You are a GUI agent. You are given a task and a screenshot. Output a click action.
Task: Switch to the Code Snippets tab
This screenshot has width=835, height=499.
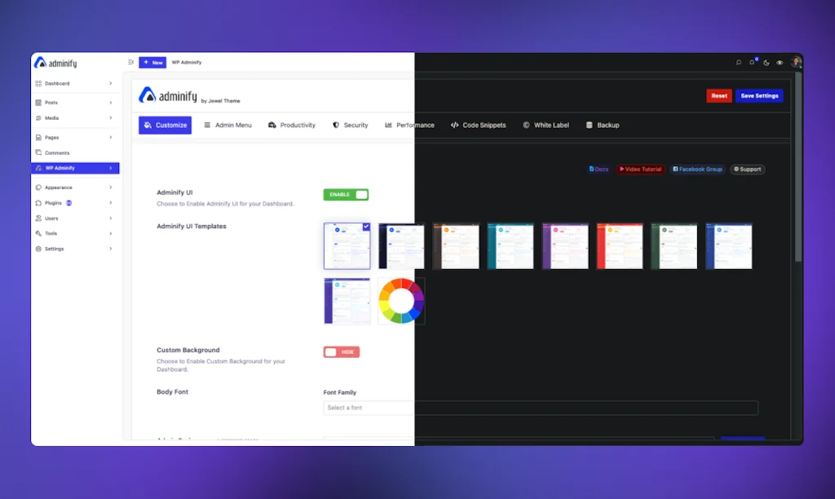pyautogui.click(x=478, y=125)
